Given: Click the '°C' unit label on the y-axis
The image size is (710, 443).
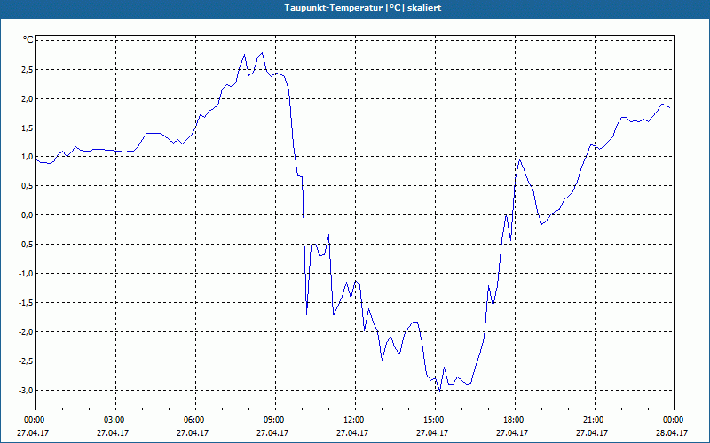Looking at the screenshot, I should [28, 40].
